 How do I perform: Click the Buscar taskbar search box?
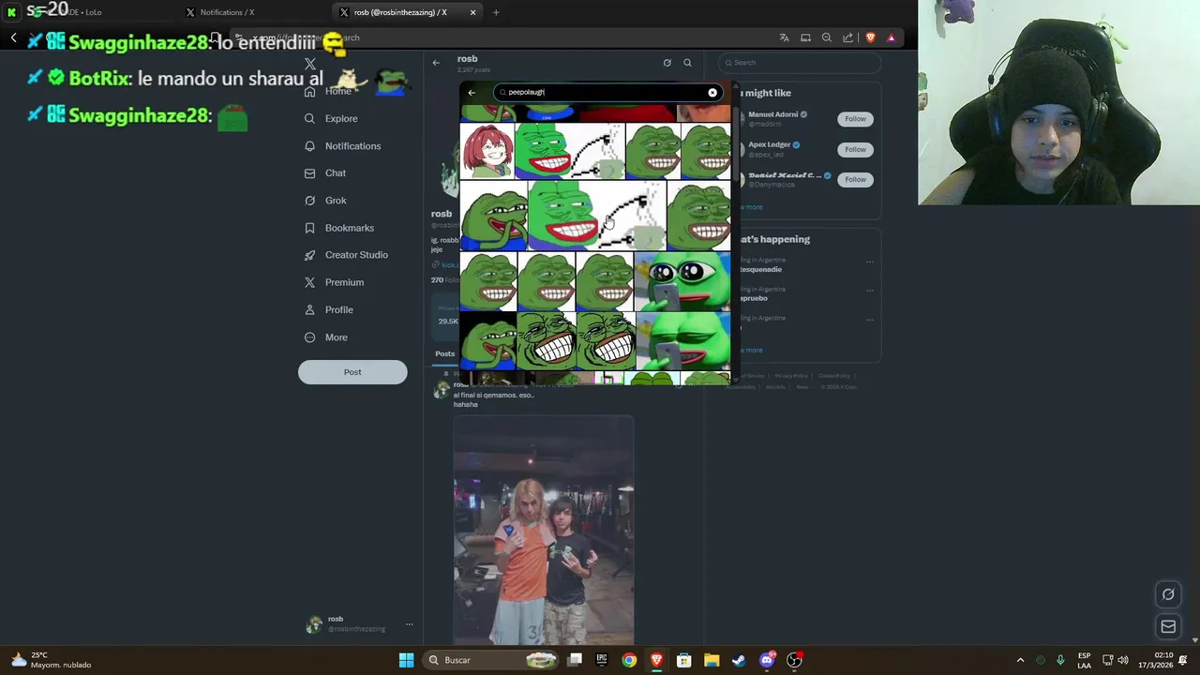point(489,660)
